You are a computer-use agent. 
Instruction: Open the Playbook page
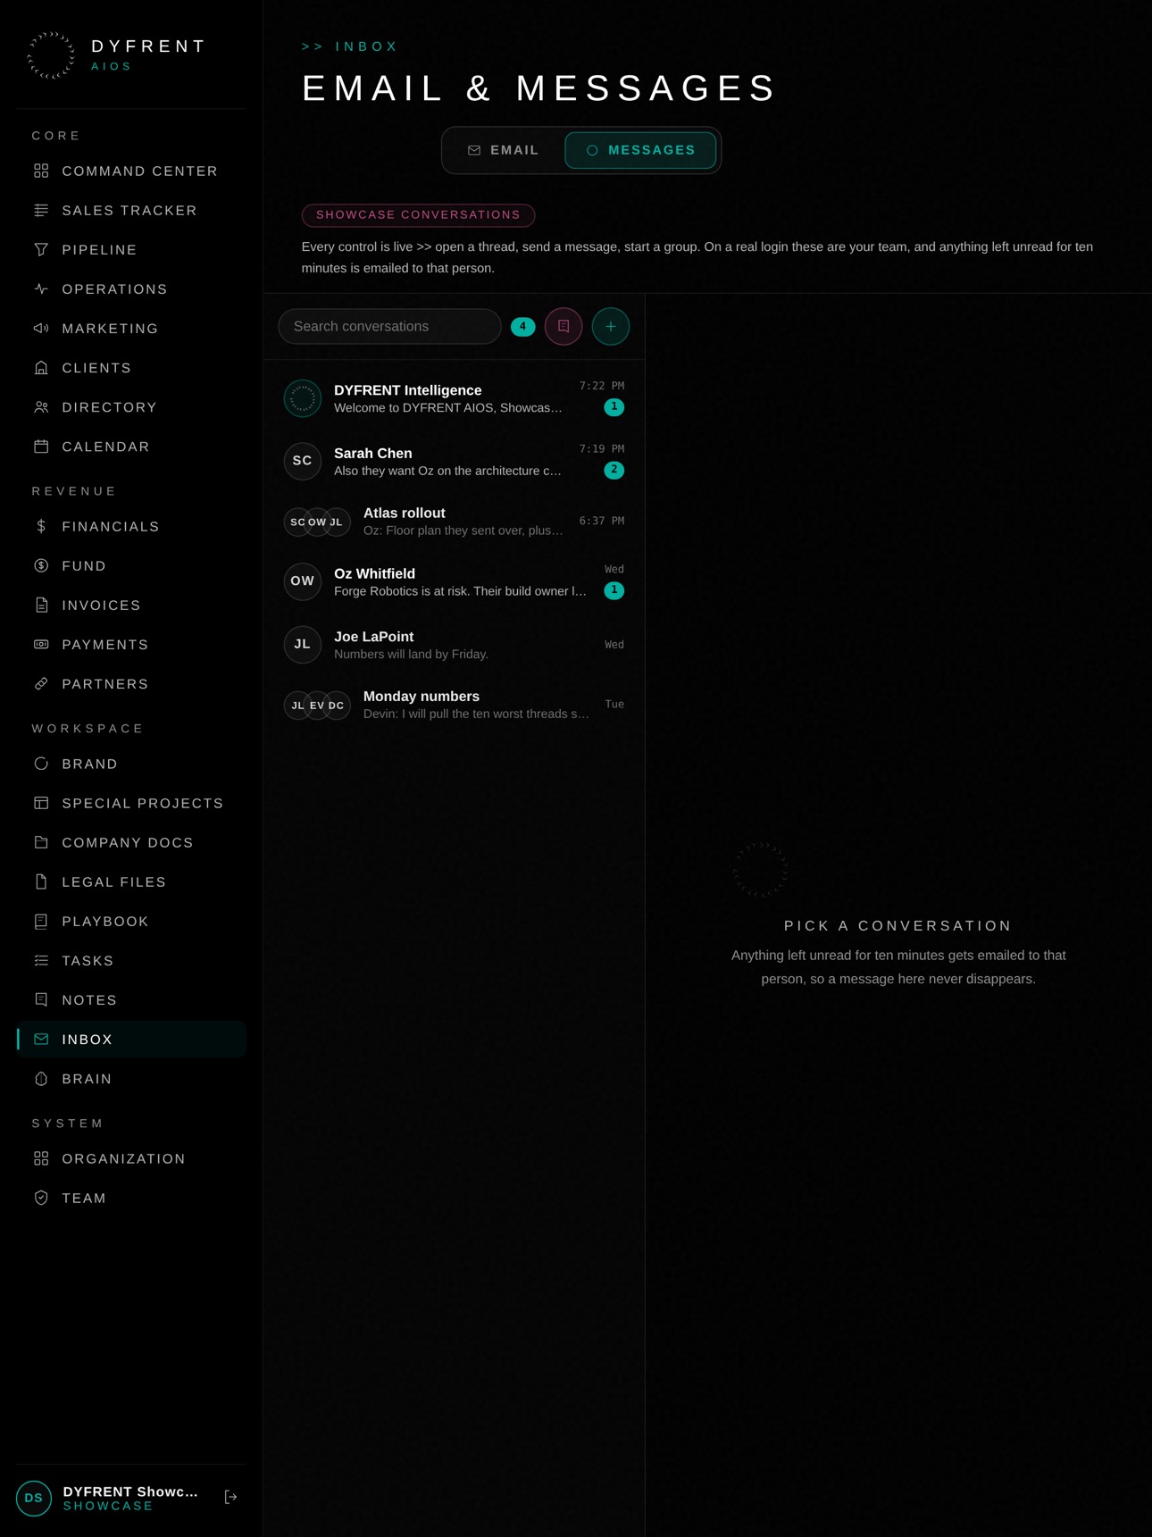point(130,921)
